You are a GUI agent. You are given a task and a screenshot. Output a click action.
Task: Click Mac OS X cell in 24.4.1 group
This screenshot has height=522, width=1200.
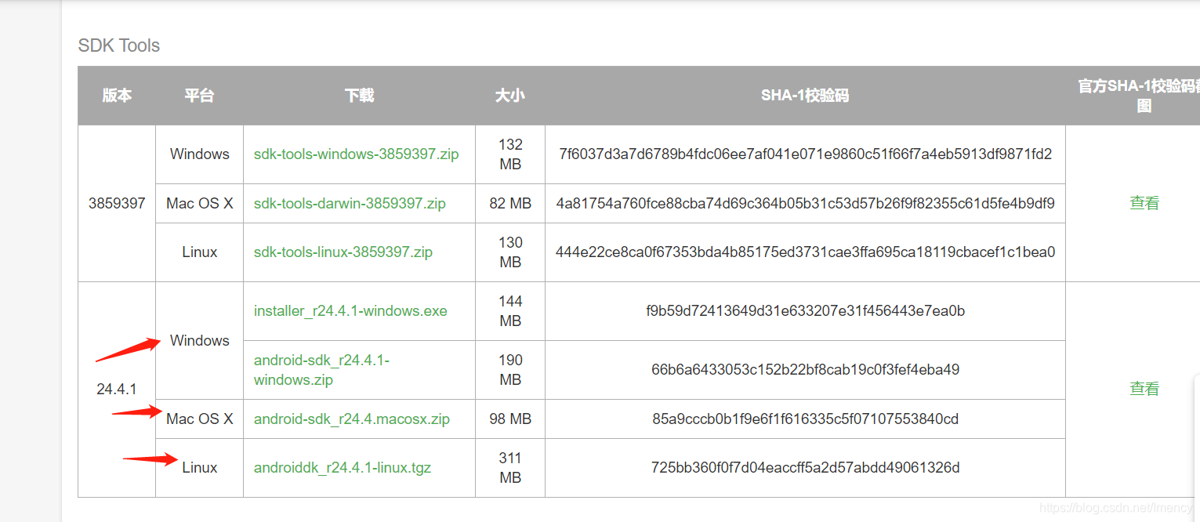pos(200,419)
